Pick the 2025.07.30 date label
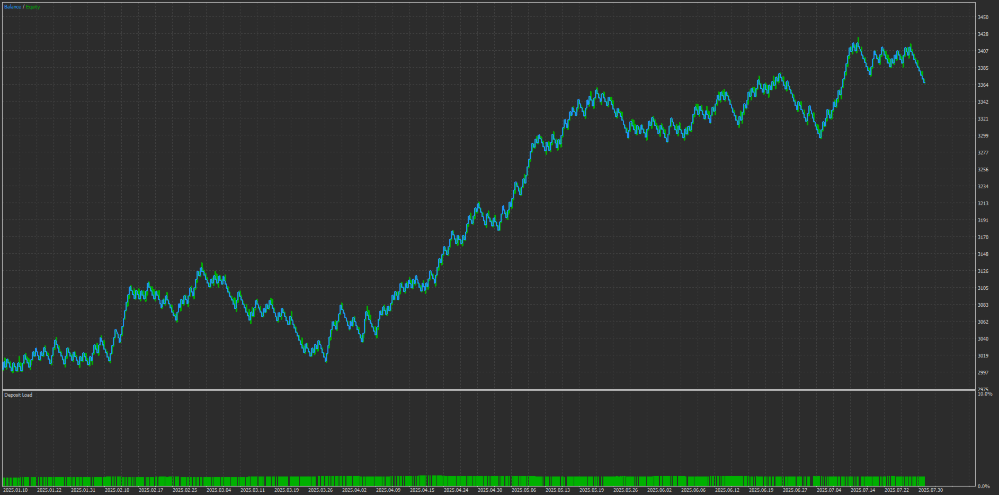999x495 pixels. (x=930, y=490)
